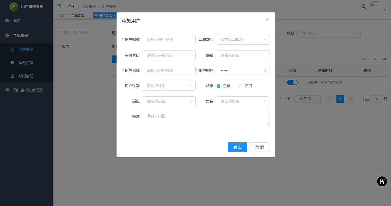Open the 用户状态 filter dropdown

coord(329,33)
